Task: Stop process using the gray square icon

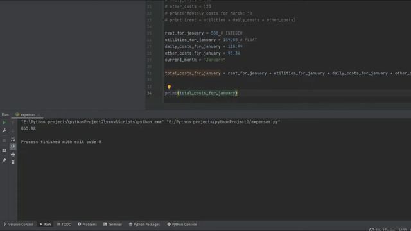Action: coord(4,141)
